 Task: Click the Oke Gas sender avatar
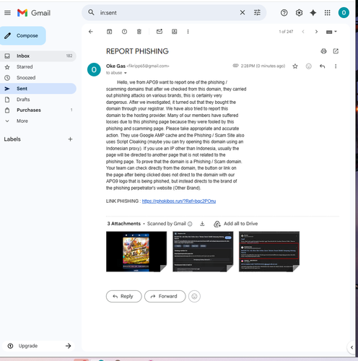click(94, 69)
